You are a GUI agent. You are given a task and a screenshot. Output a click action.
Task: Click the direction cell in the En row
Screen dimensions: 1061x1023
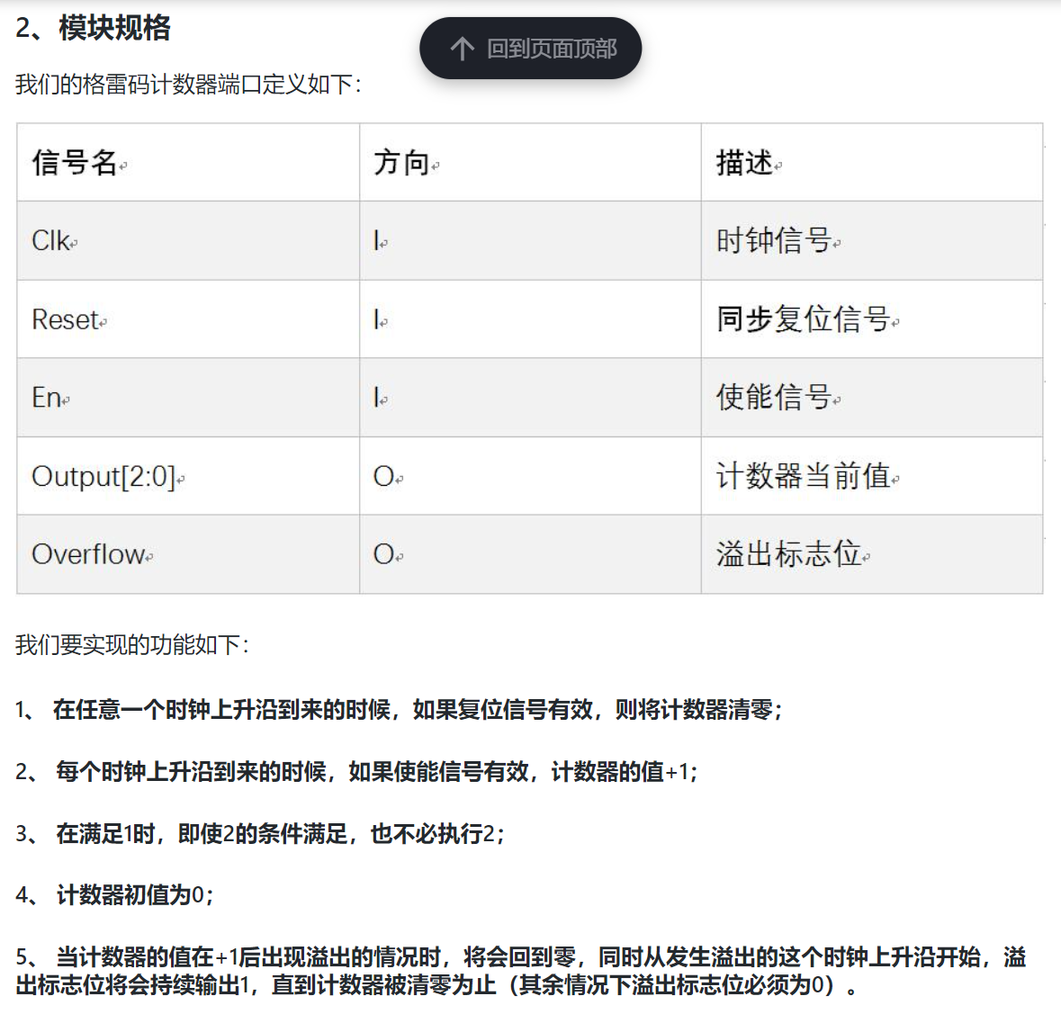[x=530, y=397]
